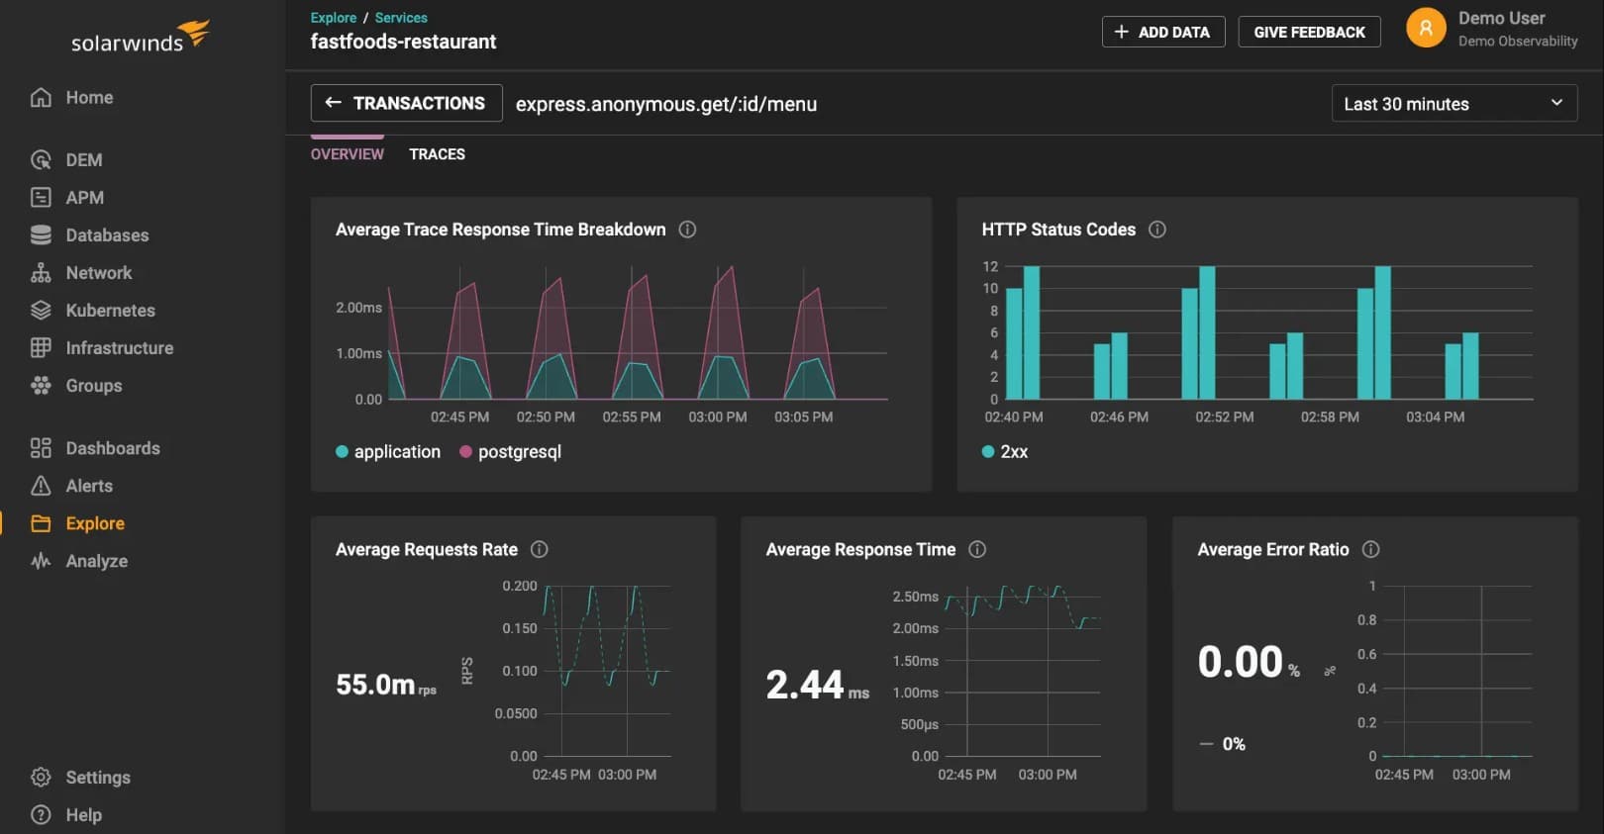Switch to the TRACES tab
Image resolution: width=1604 pixels, height=834 pixels.
point(437,154)
